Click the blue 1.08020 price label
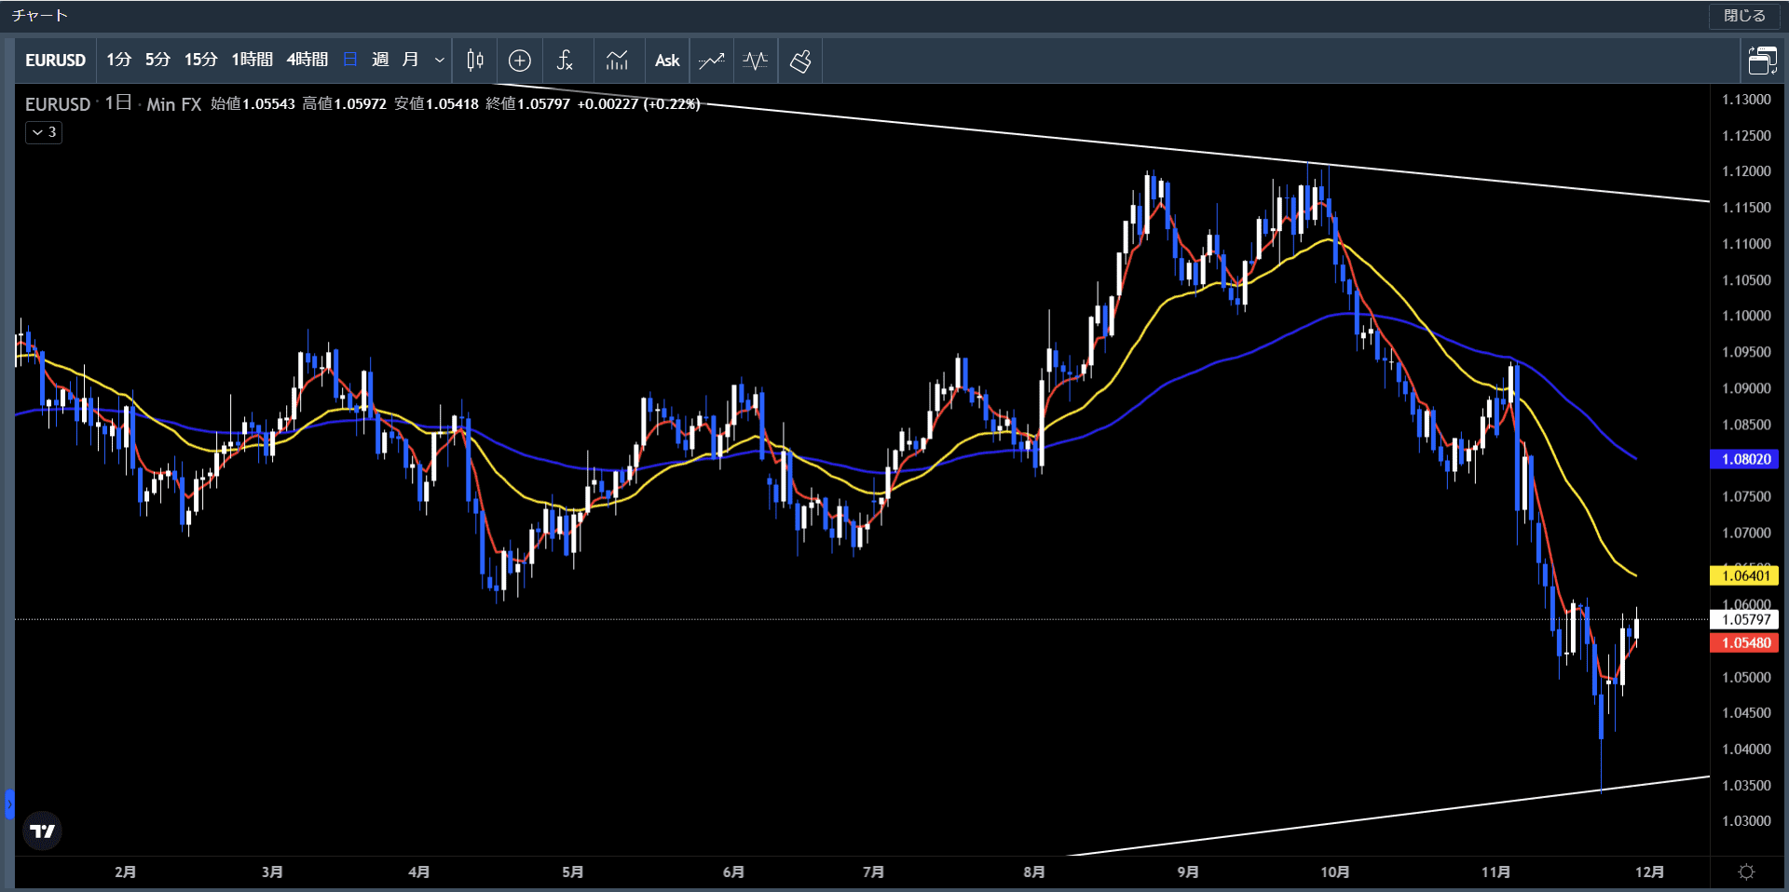This screenshot has height=892, width=1789. coord(1745,459)
